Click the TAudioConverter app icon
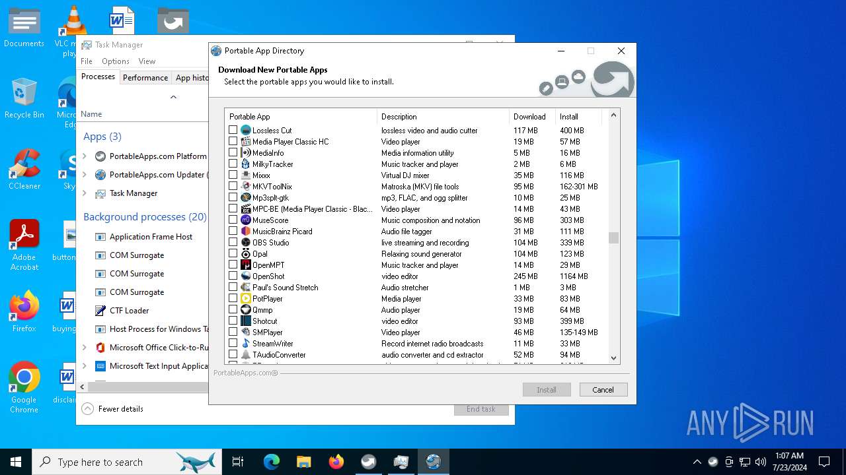The image size is (846, 475). (246, 354)
